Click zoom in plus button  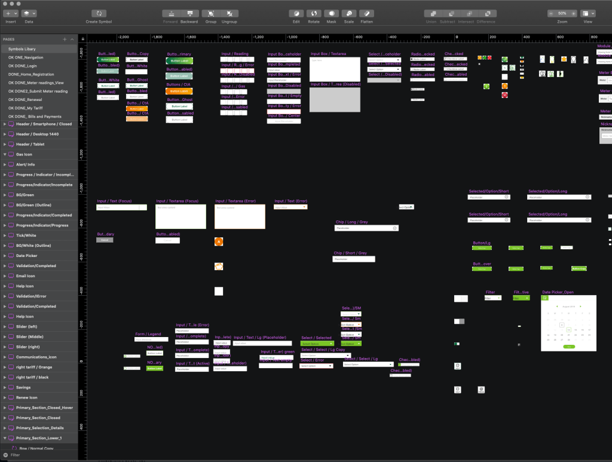coord(574,13)
